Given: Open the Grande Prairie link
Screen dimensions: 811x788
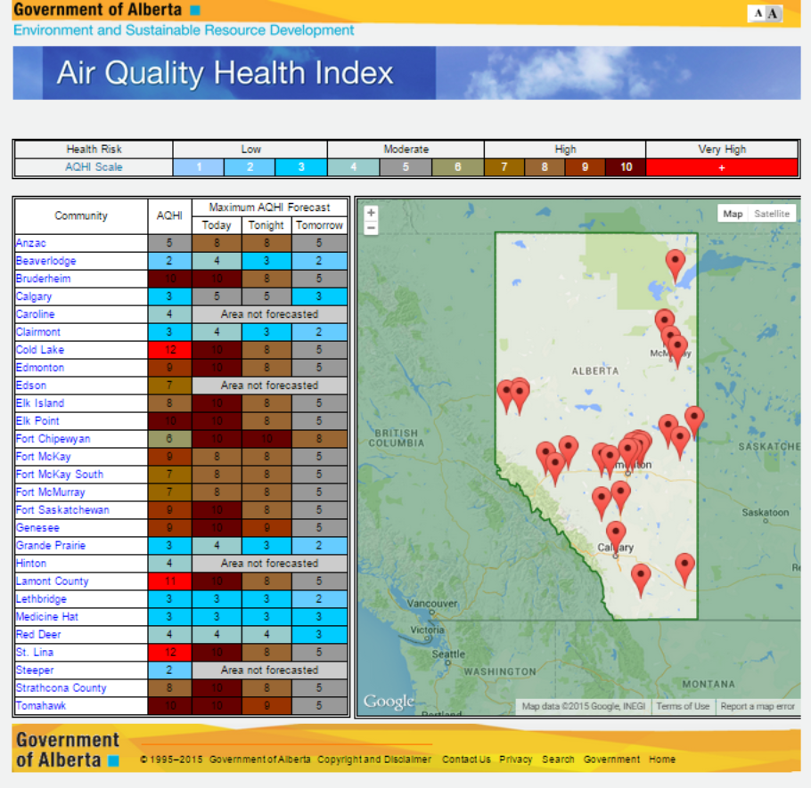Looking at the screenshot, I should (x=51, y=546).
